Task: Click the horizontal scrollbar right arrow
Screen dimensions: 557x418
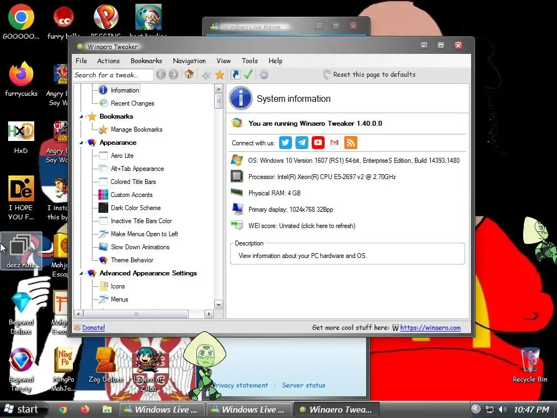Action: click(x=209, y=314)
